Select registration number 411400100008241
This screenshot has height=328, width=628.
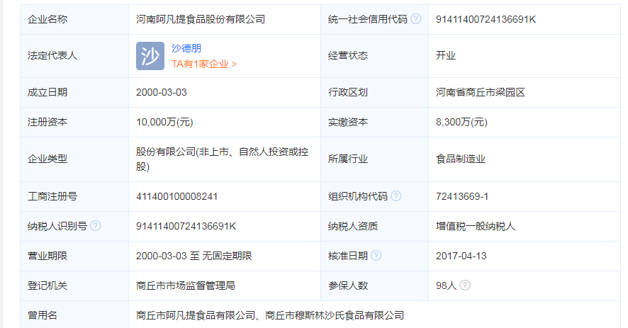(176, 196)
